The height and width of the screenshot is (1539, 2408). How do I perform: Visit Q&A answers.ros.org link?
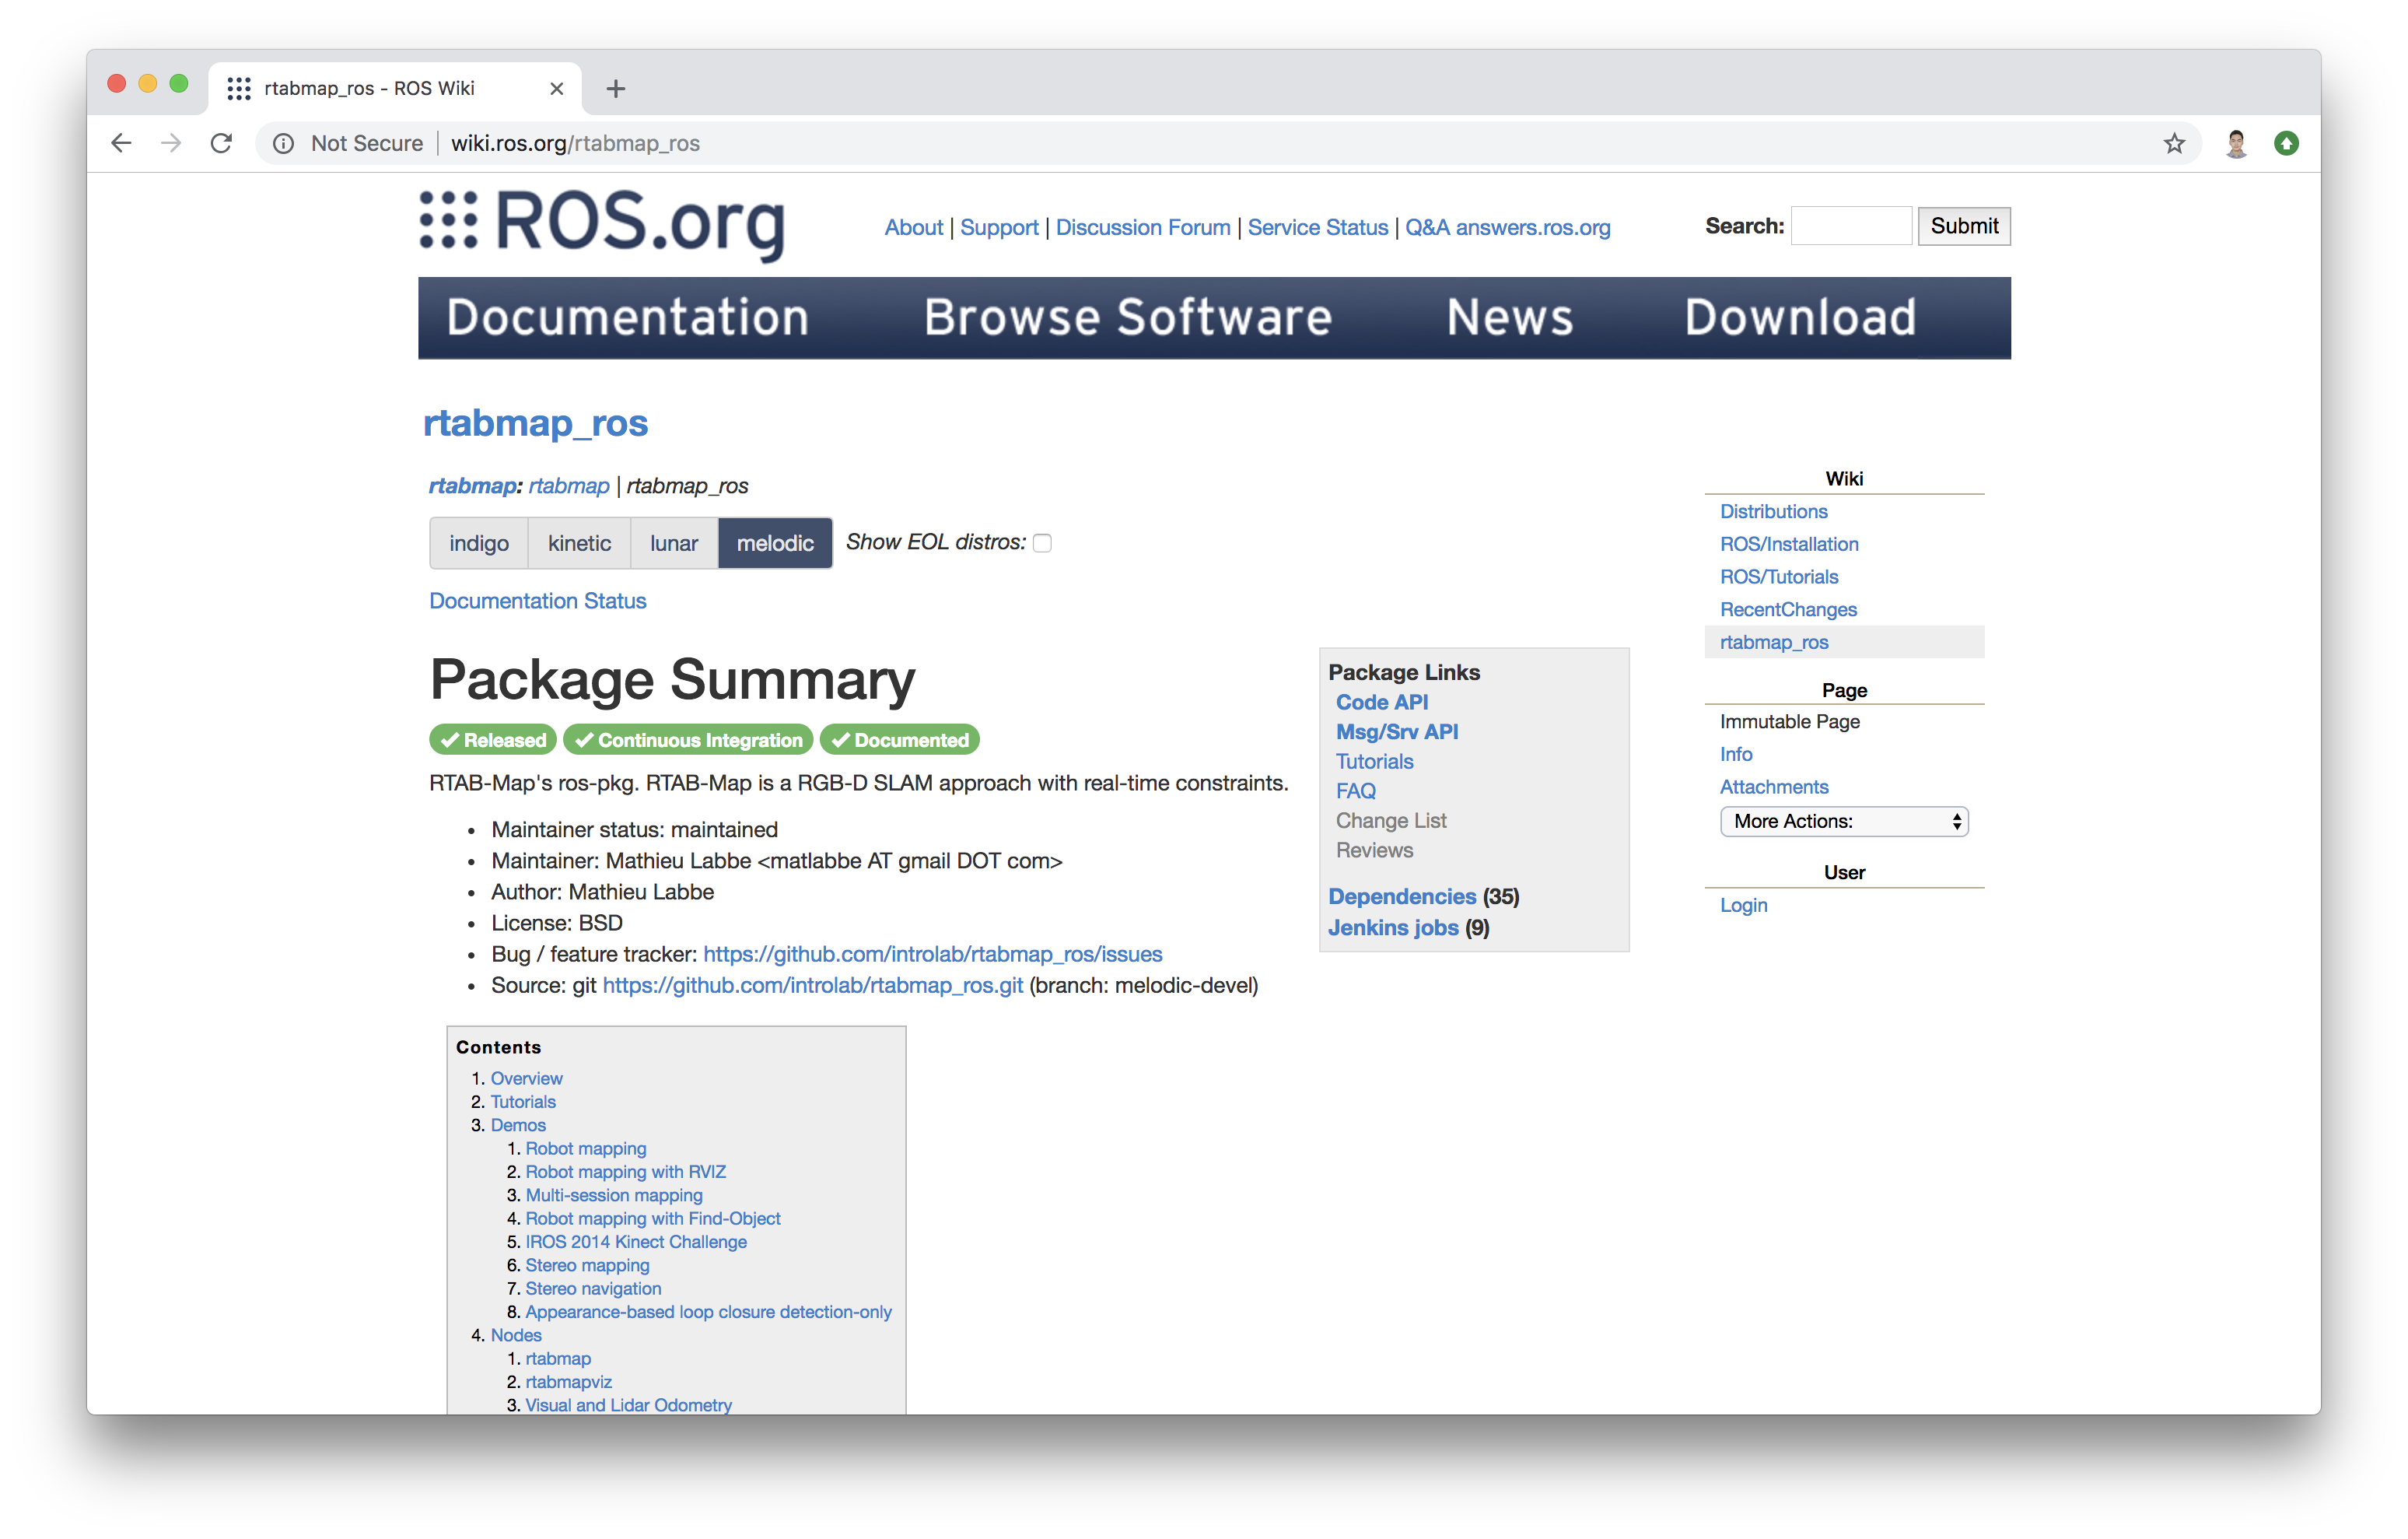pos(1508,227)
